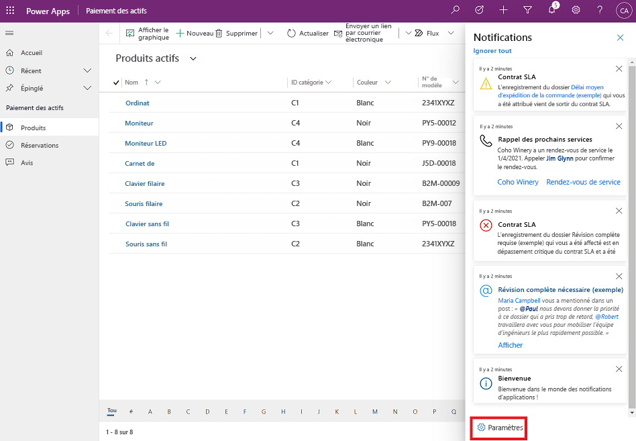Screen dimensions: 636x441
Task: Open the Flux dropdown menu
Action: point(451,34)
